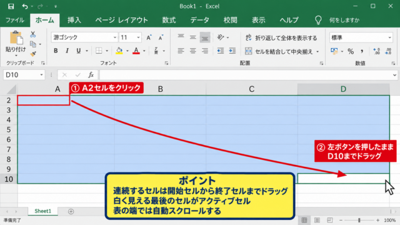Click the 何をしますか search box
Image resolution: width=400 pixels, height=225 pixels.
point(344,20)
